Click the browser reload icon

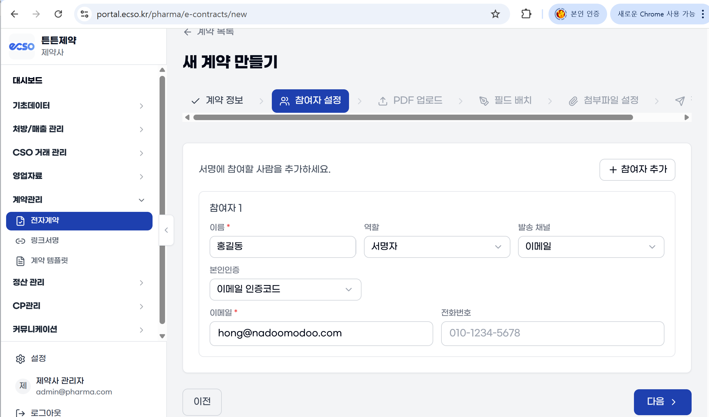[58, 14]
